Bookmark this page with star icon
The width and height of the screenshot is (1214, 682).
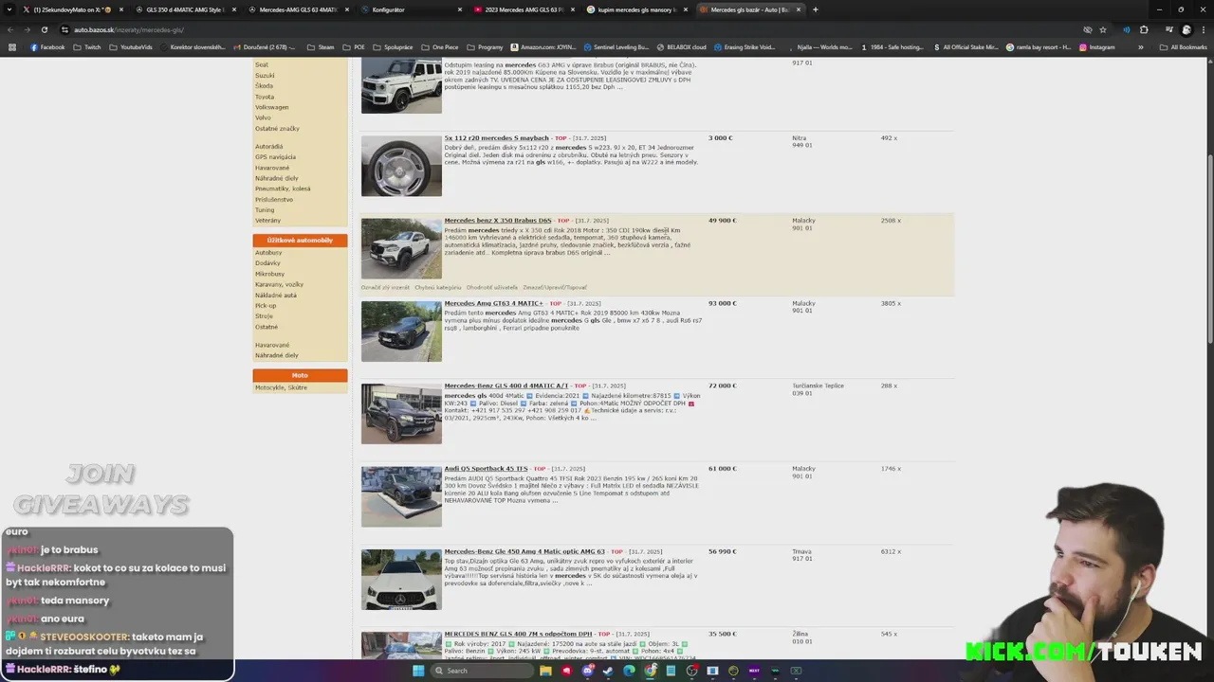pyautogui.click(x=1103, y=29)
